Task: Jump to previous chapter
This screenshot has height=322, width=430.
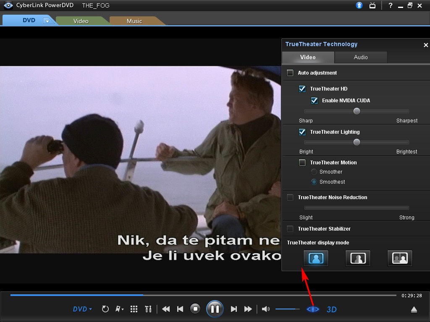Action: [180, 309]
